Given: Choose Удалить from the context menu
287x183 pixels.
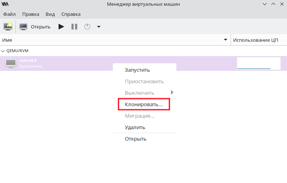Looking at the screenshot, I should pos(135,127).
